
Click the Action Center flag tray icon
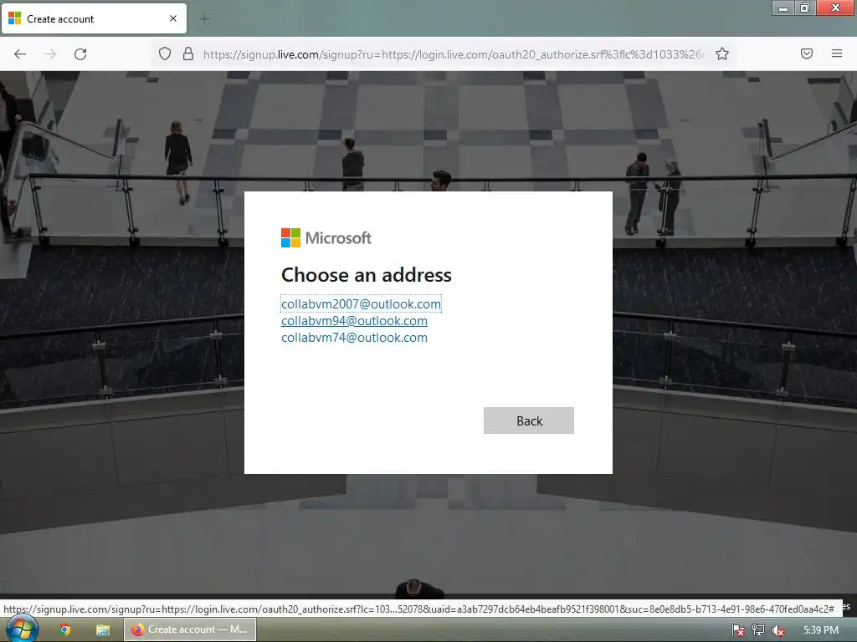[738, 630]
